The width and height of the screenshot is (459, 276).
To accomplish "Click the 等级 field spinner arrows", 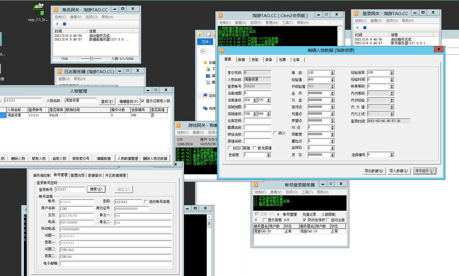I will click(x=332, y=73).
